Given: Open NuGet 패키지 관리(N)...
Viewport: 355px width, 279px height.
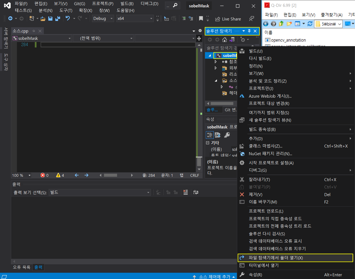Looking at the screenshot, I should [296, 154].
